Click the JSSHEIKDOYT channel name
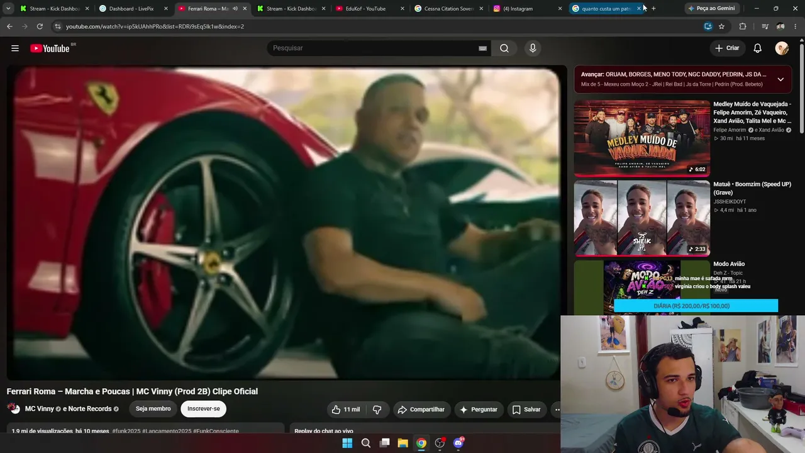805x453 pixels. coord(730,202)
